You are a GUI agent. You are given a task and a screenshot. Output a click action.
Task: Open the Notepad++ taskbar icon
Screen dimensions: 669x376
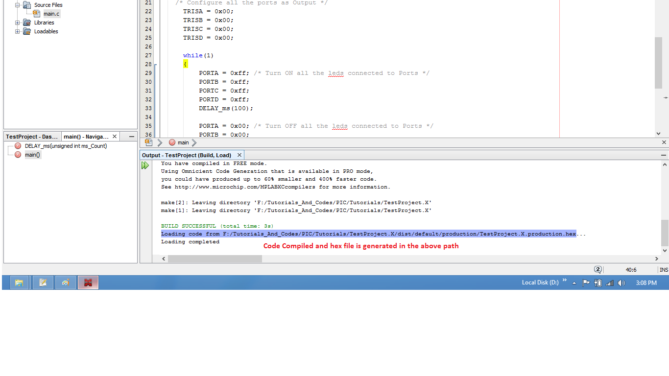click(43, 282)
